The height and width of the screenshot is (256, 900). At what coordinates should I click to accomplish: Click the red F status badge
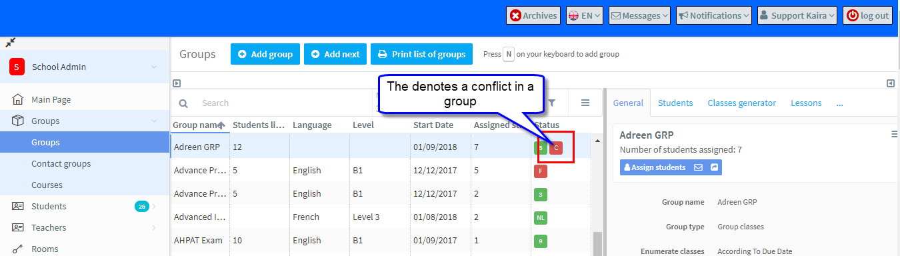point(541,171)
